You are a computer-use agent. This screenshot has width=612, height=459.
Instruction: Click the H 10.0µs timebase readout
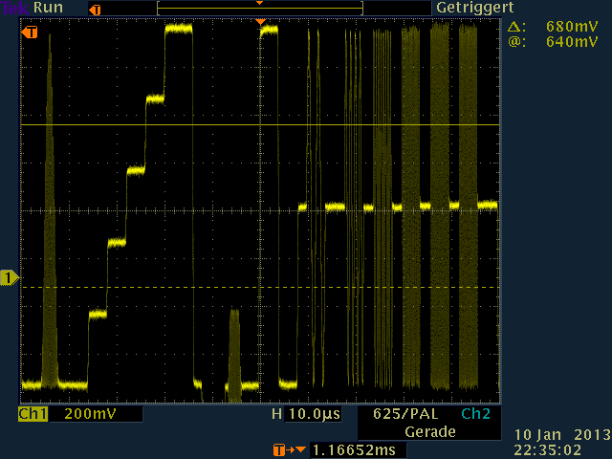tap(306, 415)
